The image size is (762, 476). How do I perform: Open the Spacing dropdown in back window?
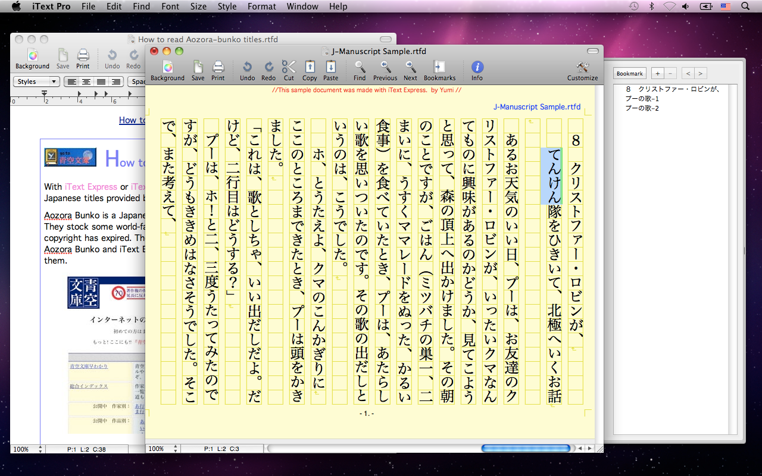138,82
